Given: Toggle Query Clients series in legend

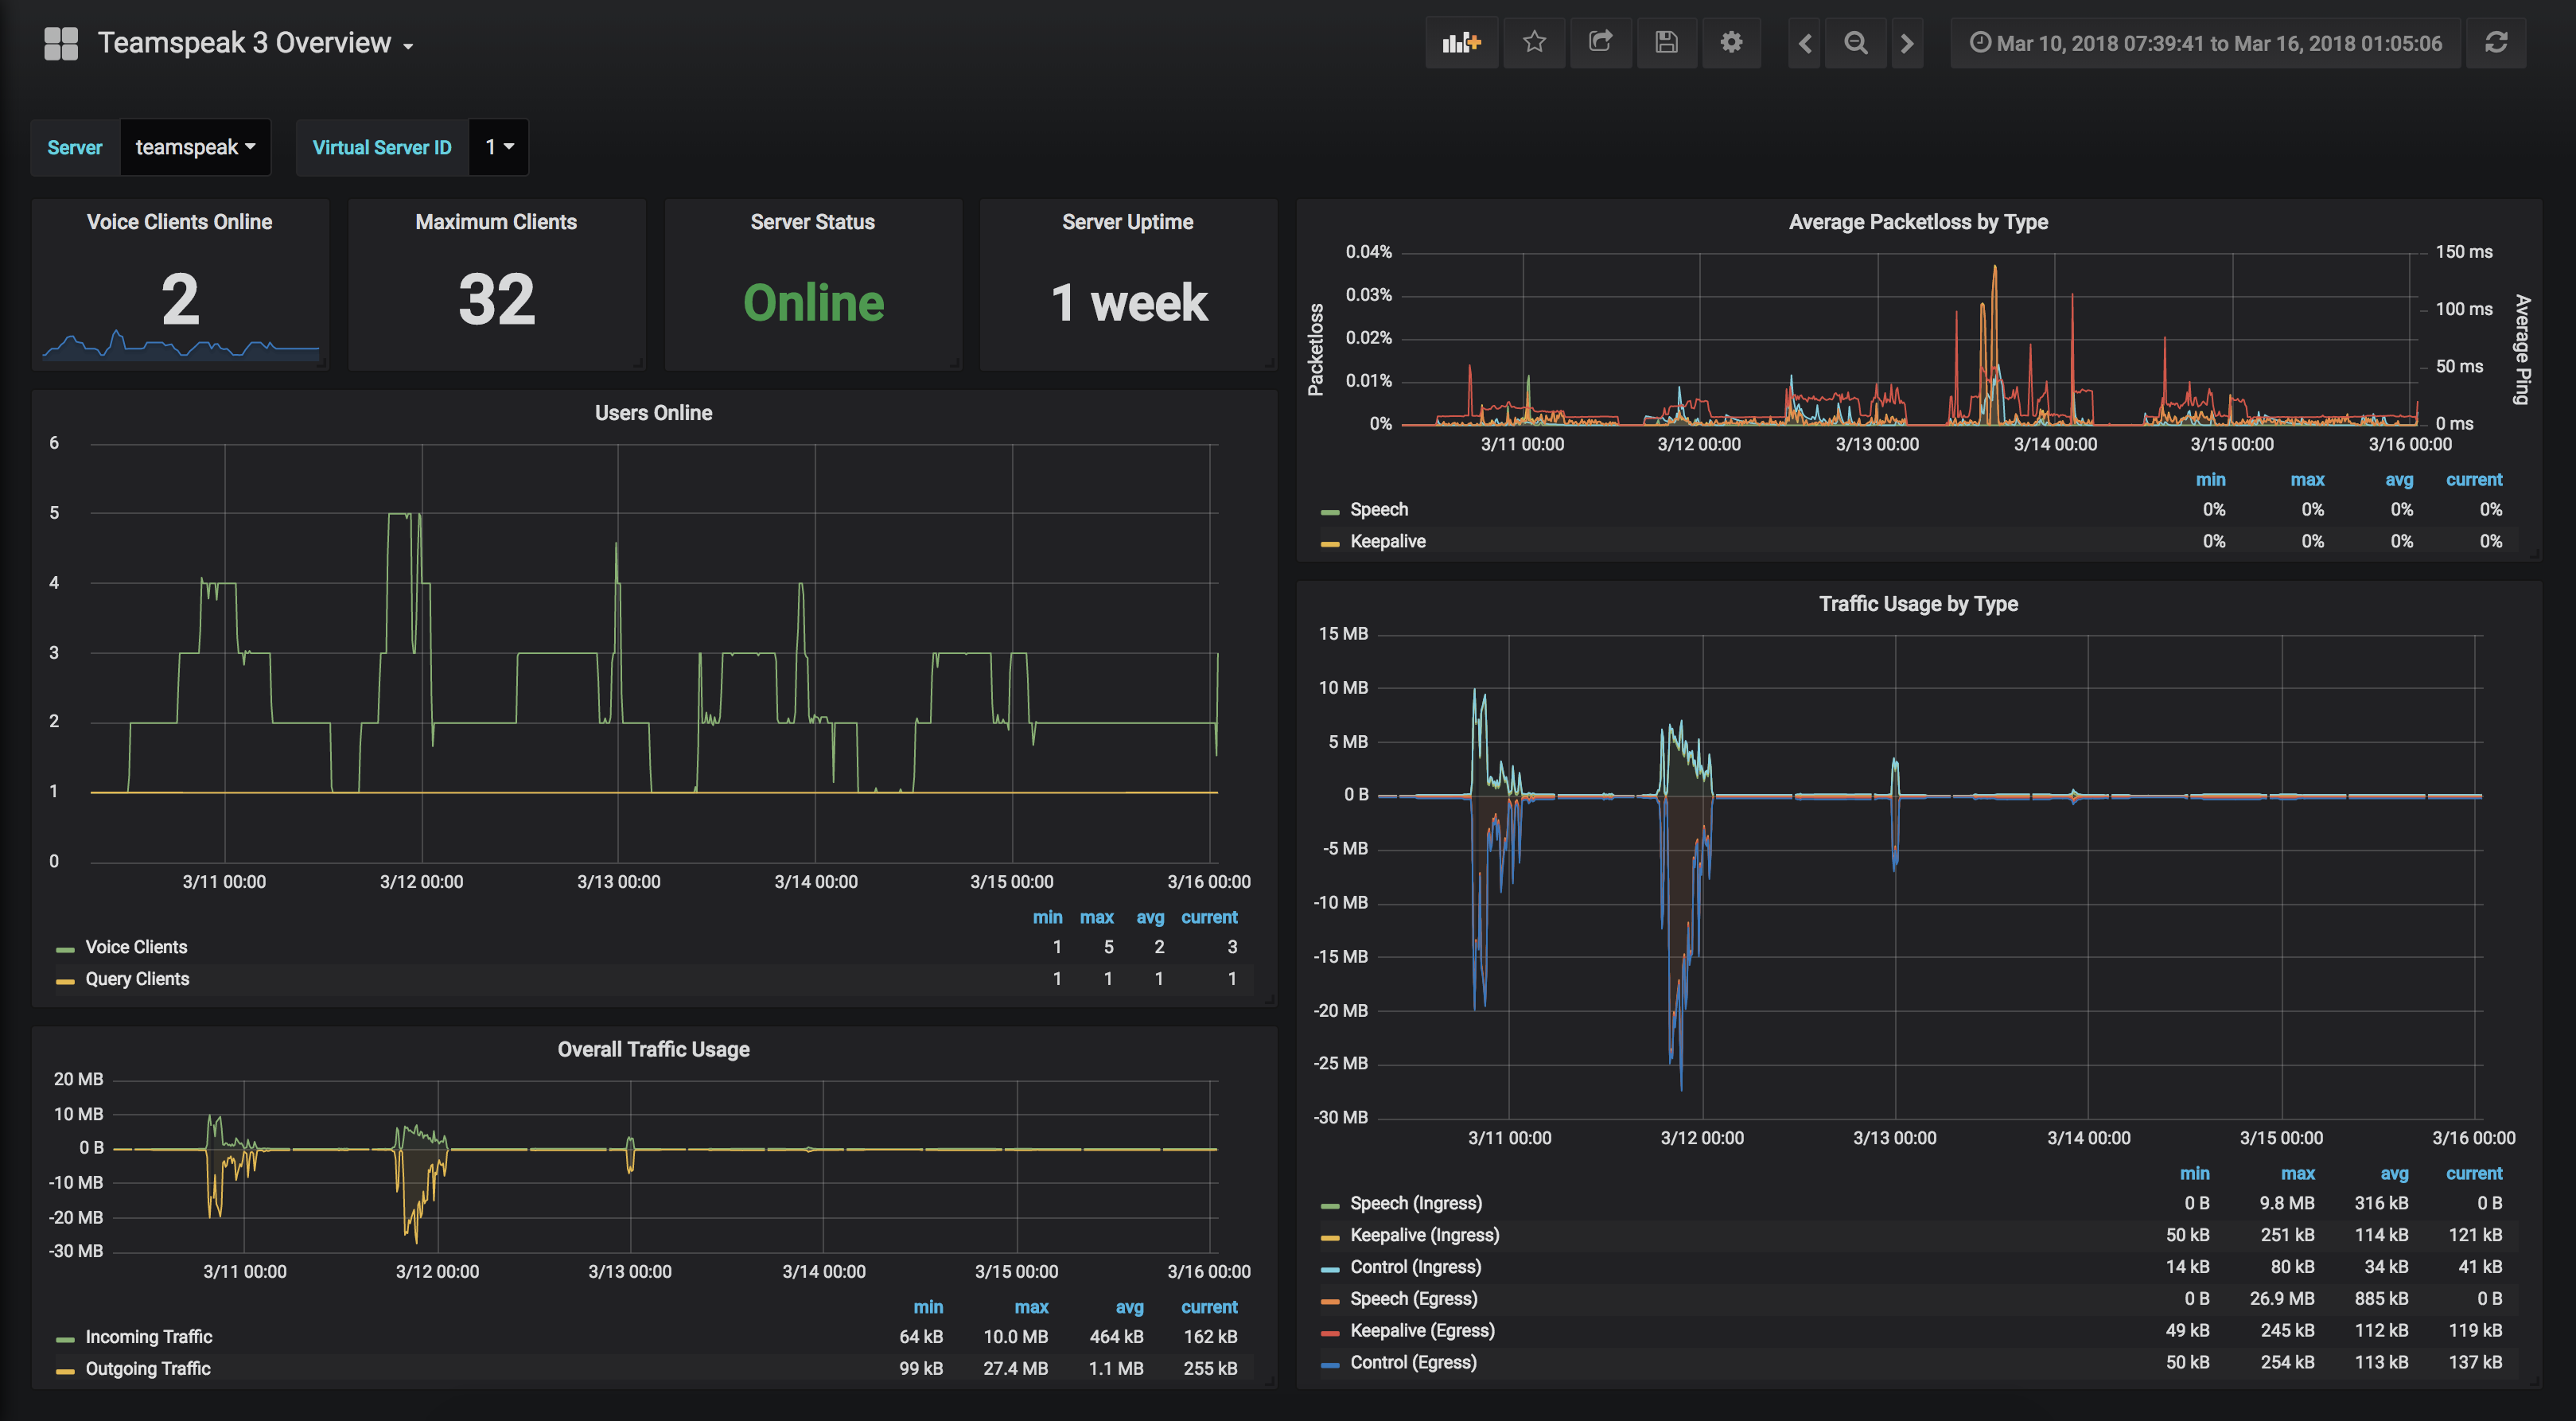Looking at the screenshot, I should click(x=137, y=979).
